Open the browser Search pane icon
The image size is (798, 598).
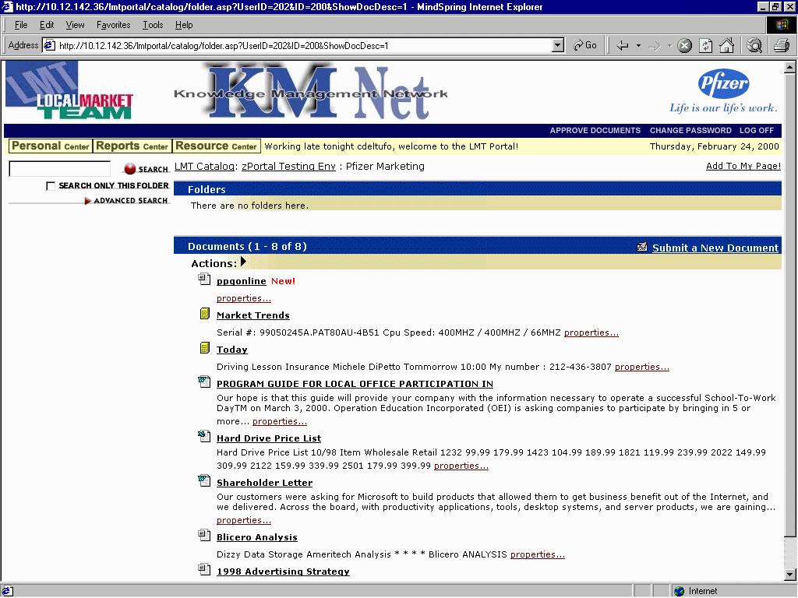pyautogui.click(x=754, y=46)
